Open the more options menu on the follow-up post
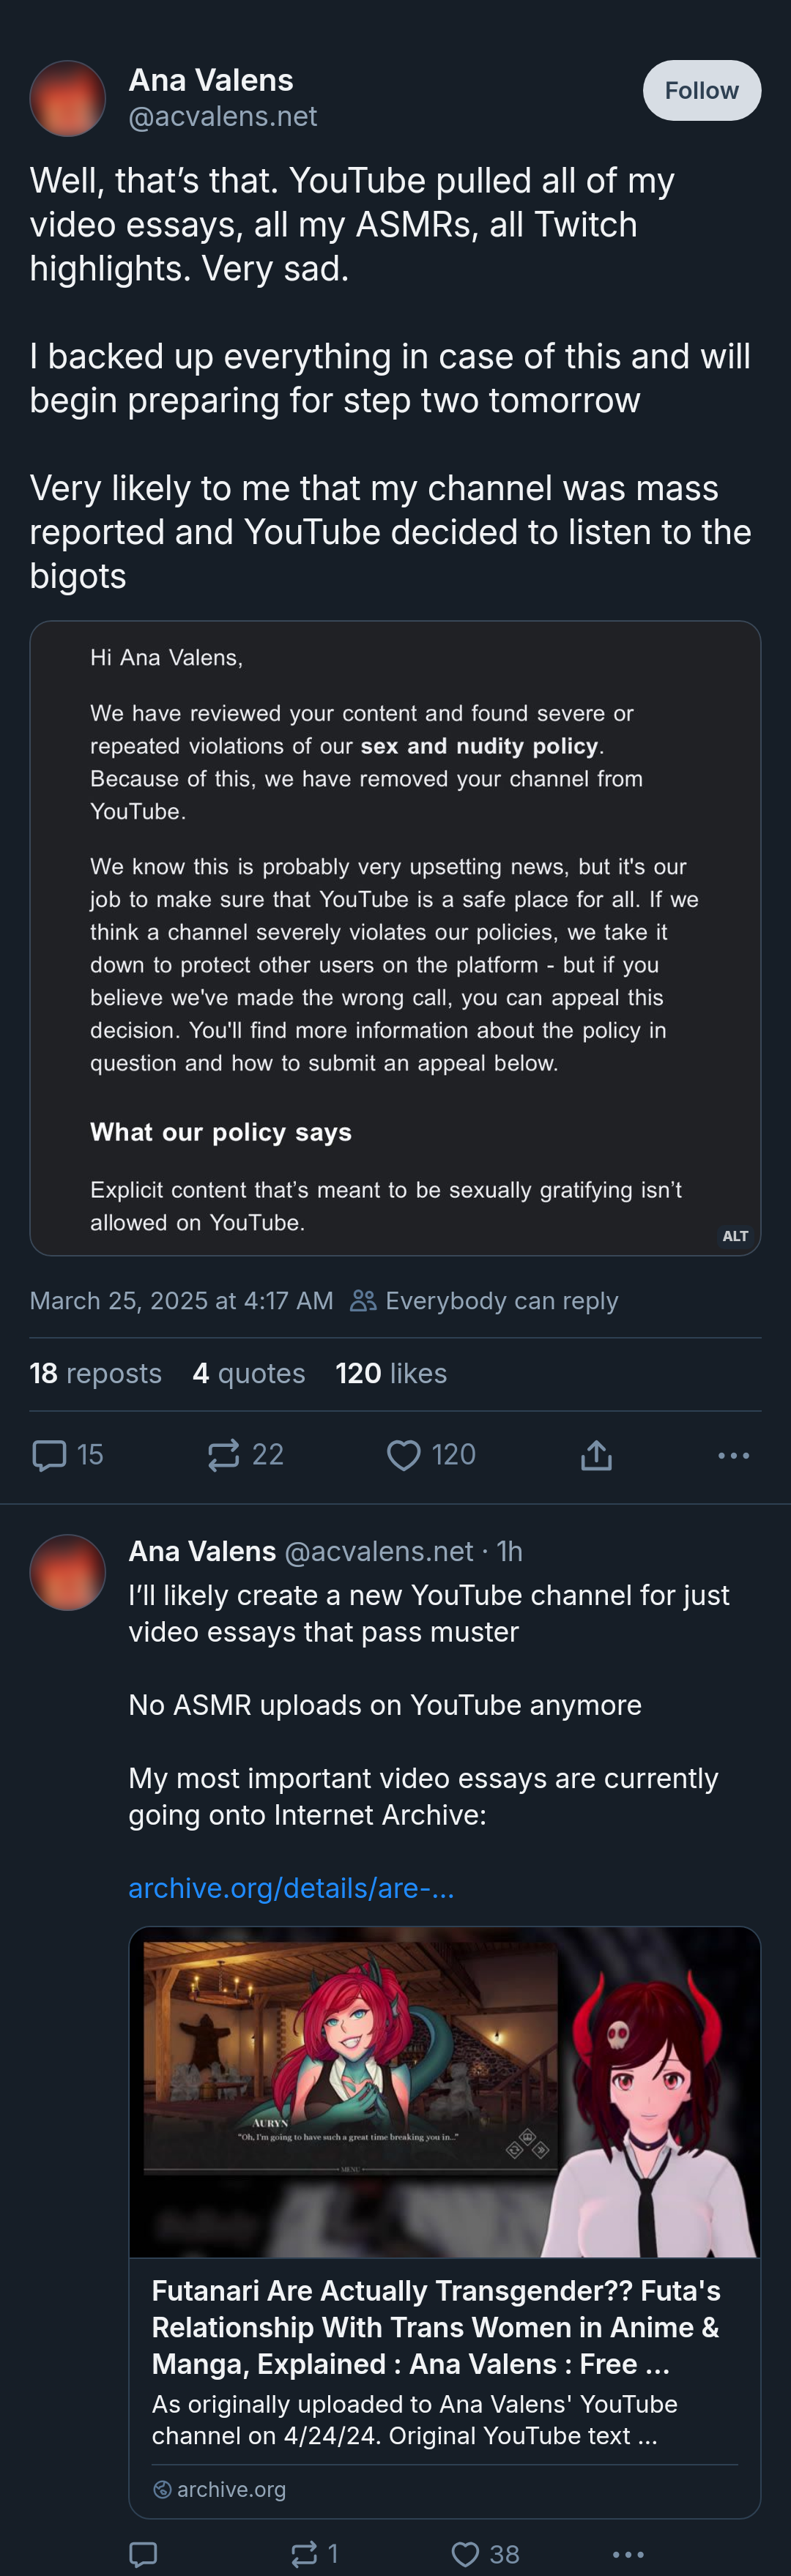 [x=628, y=2554]
